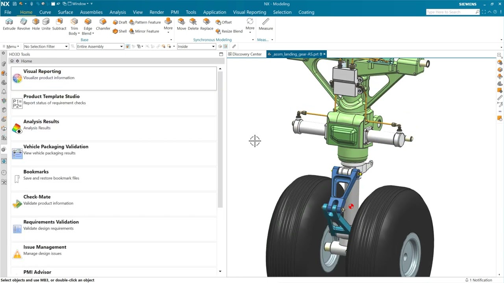Viewport: 504px width, 283px height.
Task: Click the Render ribbon tab
Action: (x=157, y=12)
